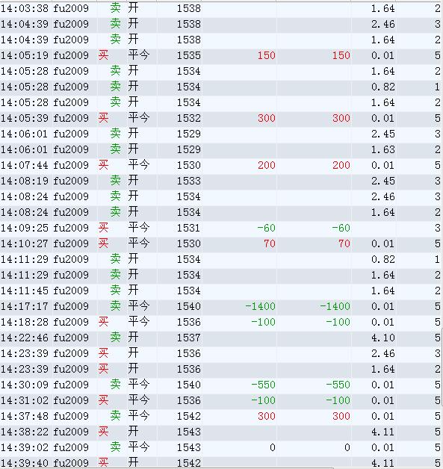
Task: Click the 14:05:39 timestamp cell
Action: tap(24, 119)
